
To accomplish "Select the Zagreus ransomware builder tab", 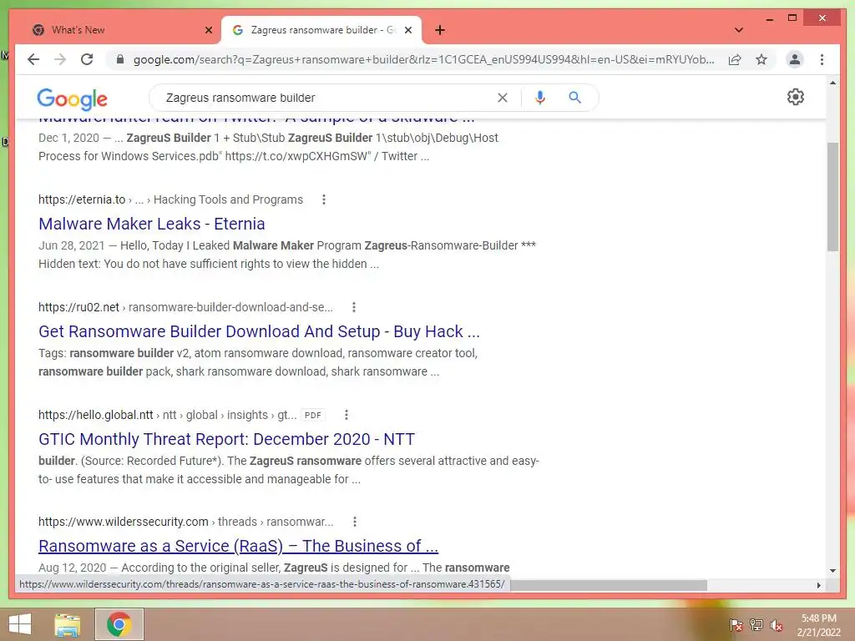I will click(x=321, y=30).
